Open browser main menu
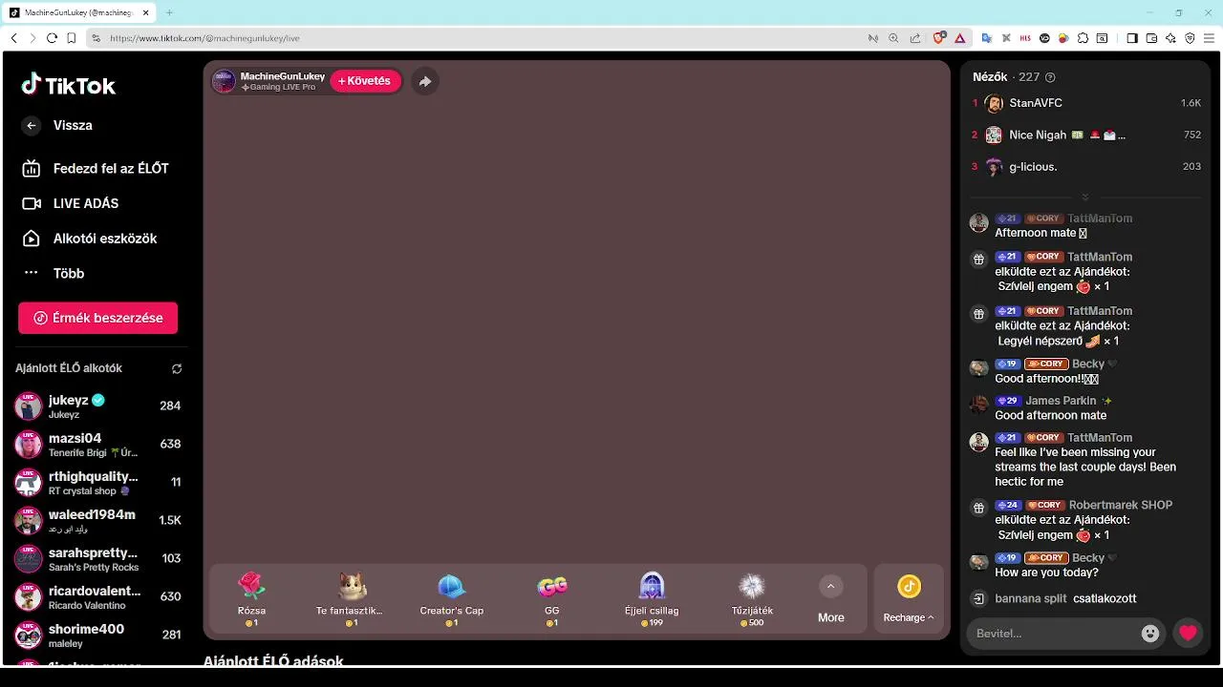 [x=1210, y=38]
